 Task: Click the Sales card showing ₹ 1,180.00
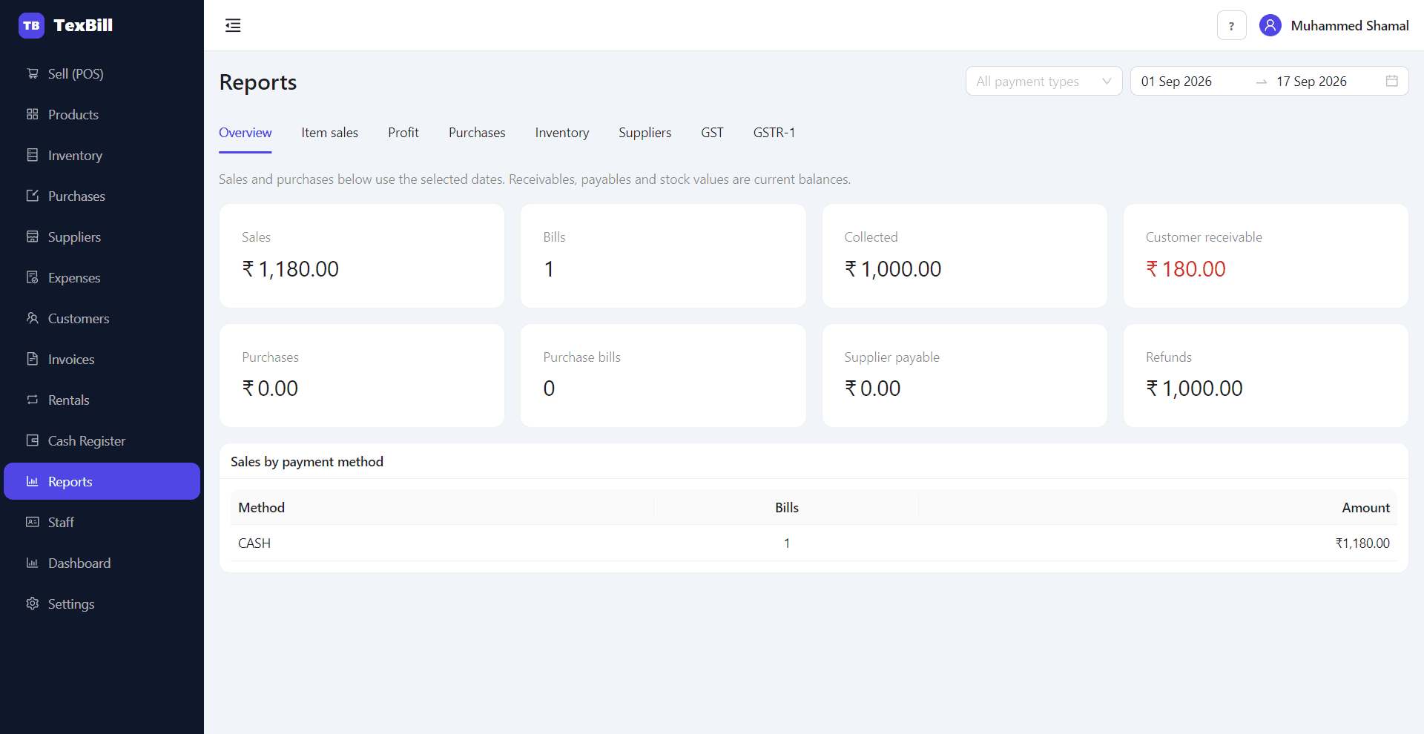pyautogui.click(x=362, y=256)
